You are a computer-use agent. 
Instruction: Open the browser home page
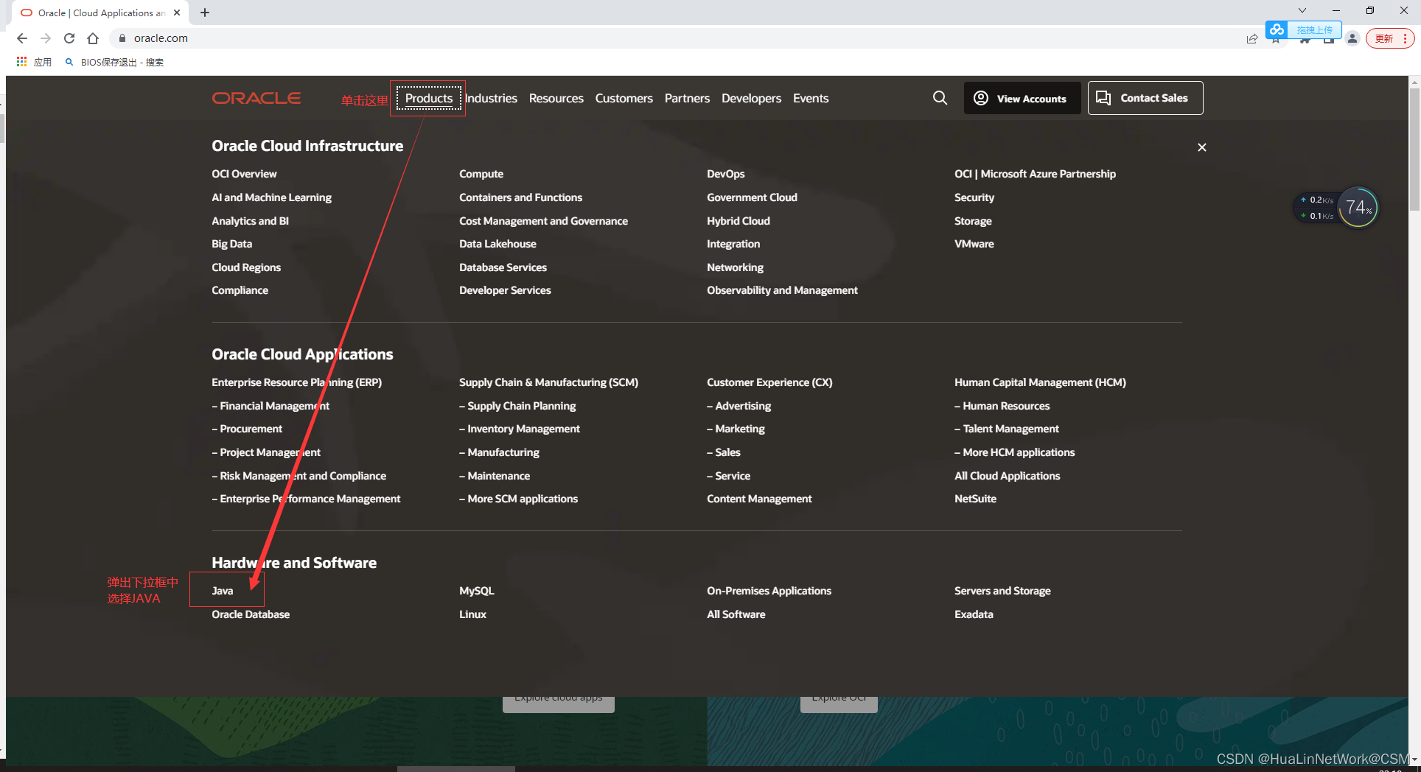tap(93, 38)
